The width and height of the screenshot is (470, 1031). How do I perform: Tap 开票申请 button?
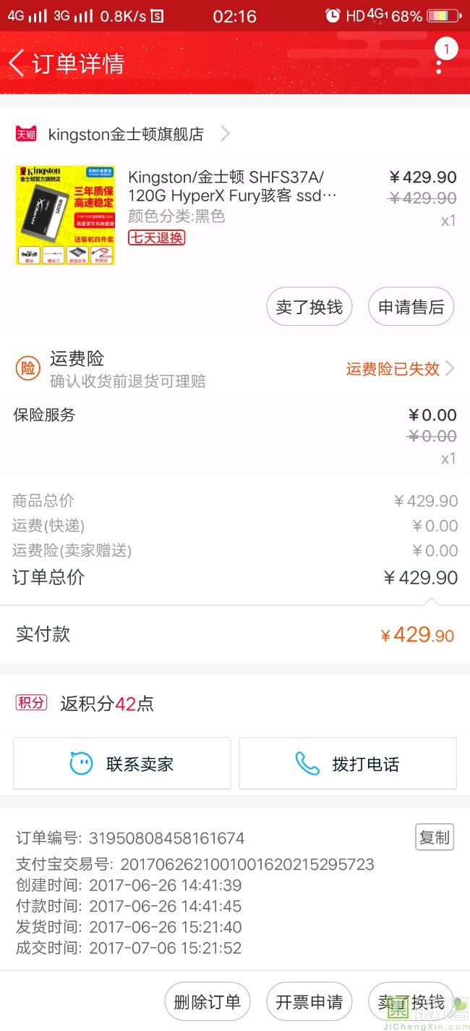309,1002
